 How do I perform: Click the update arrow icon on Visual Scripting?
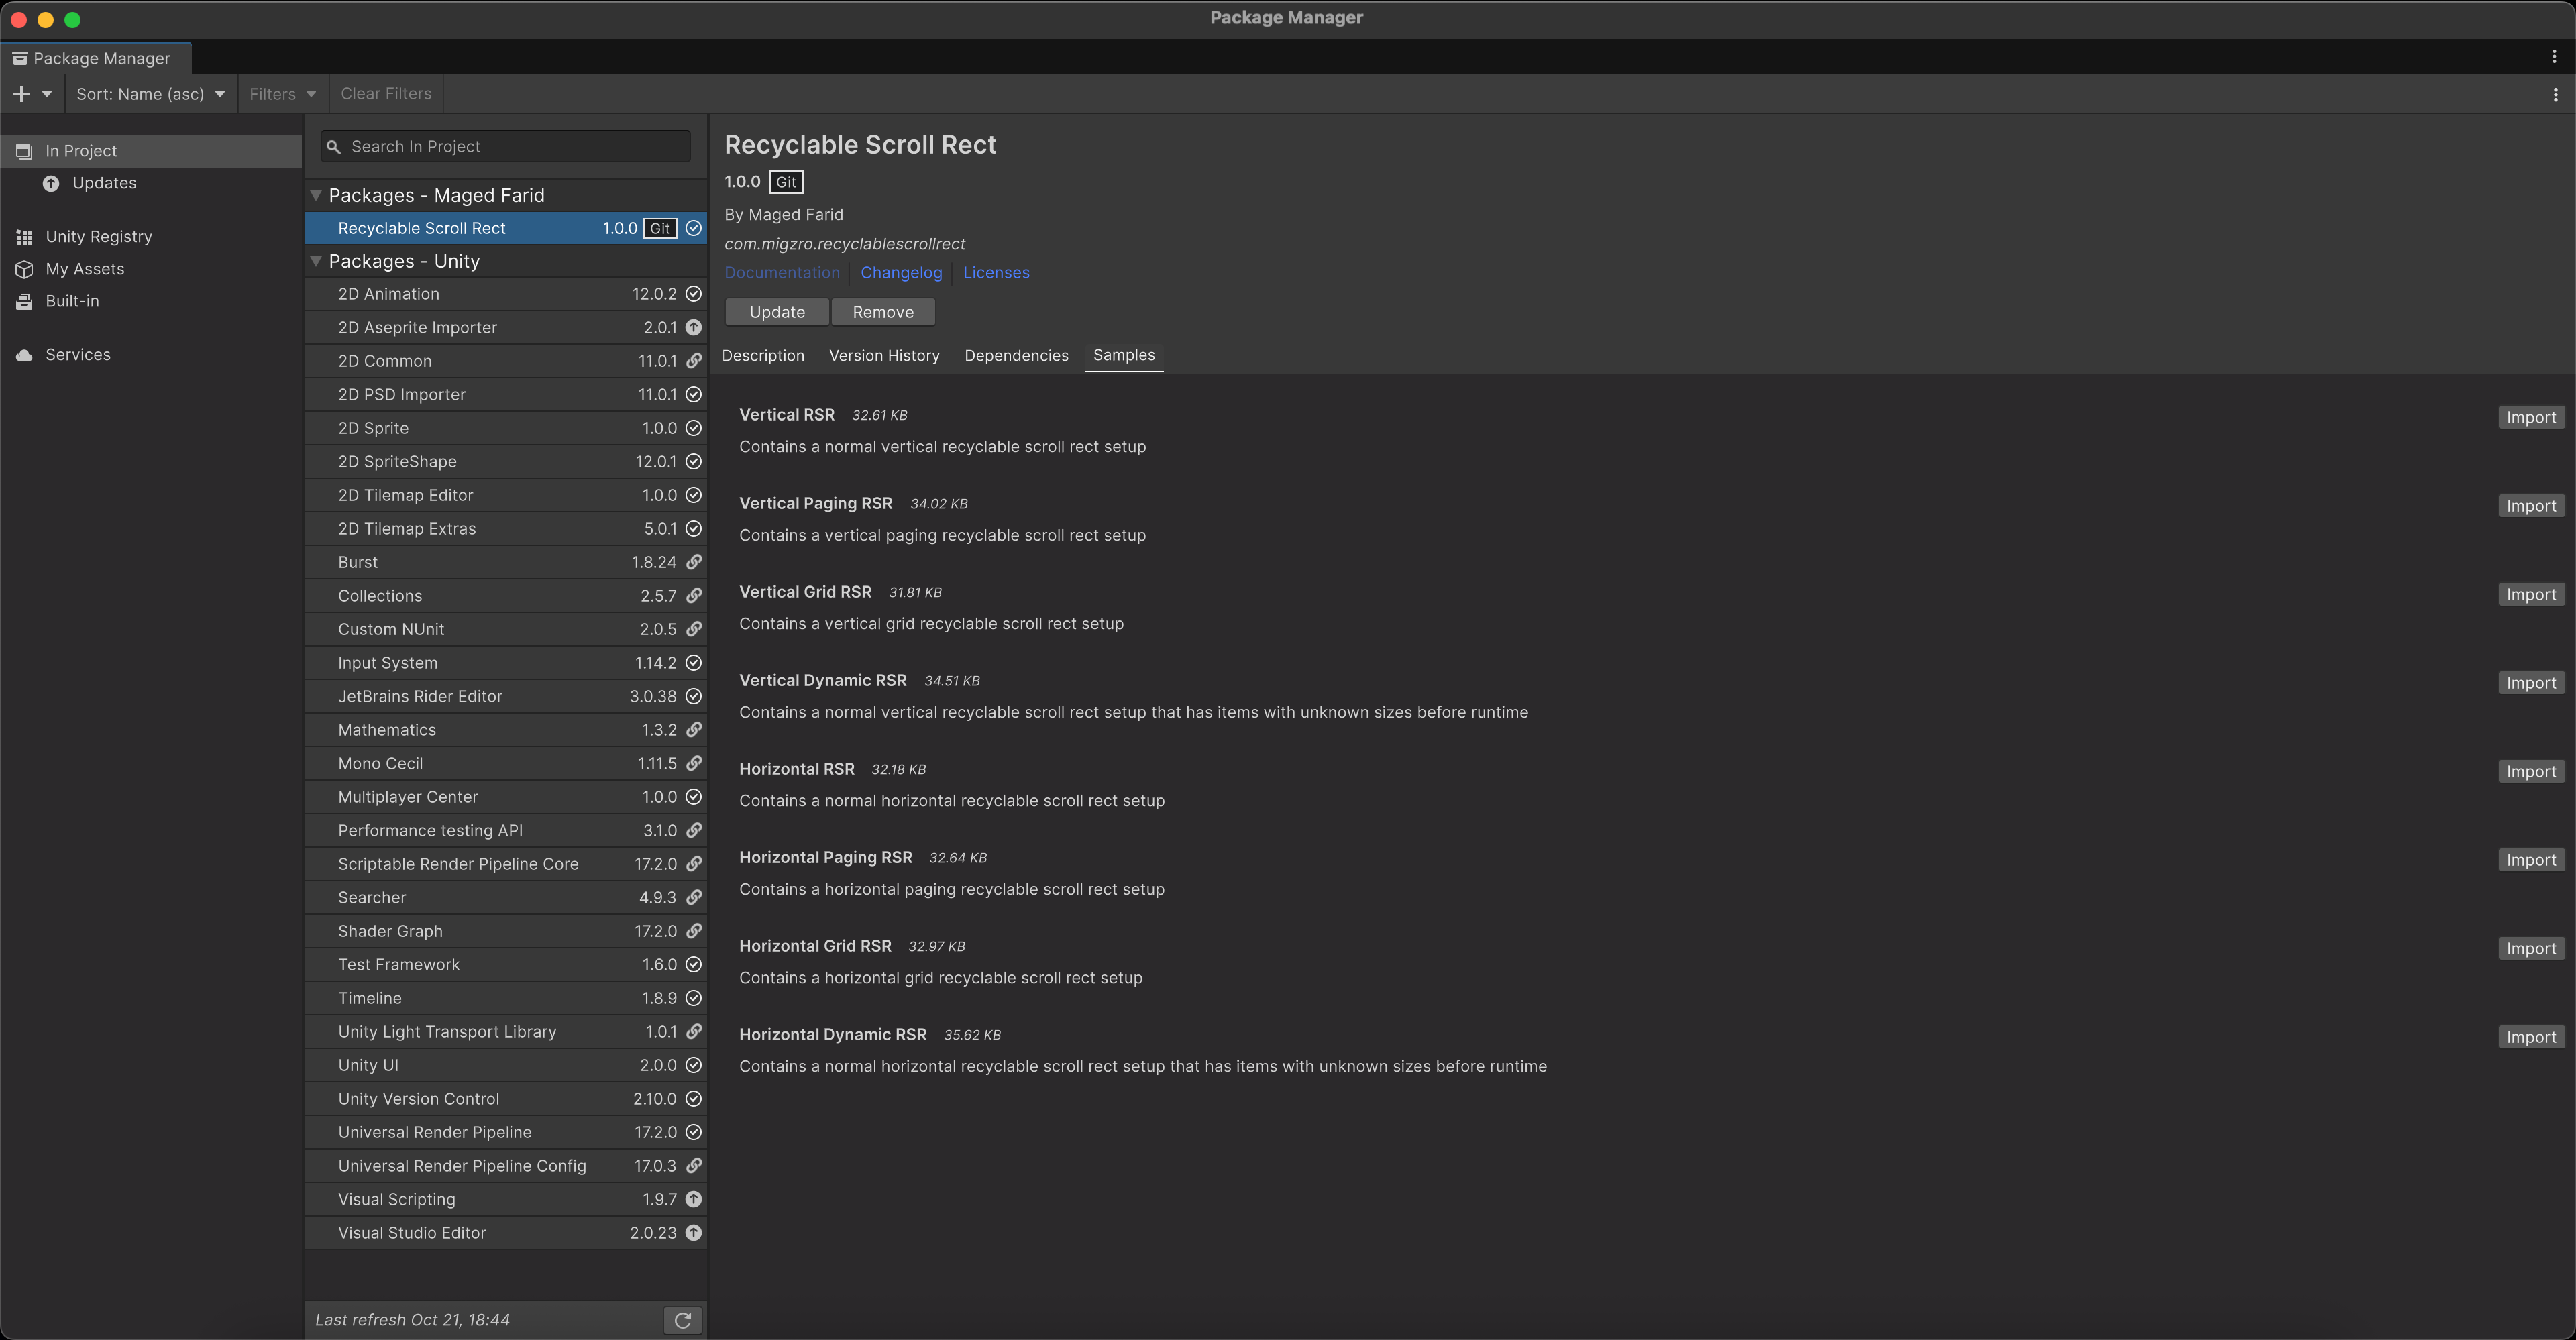coord(694,1199)
